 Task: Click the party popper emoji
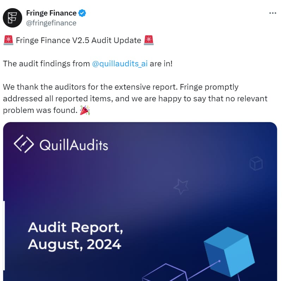tap(85, 110)
